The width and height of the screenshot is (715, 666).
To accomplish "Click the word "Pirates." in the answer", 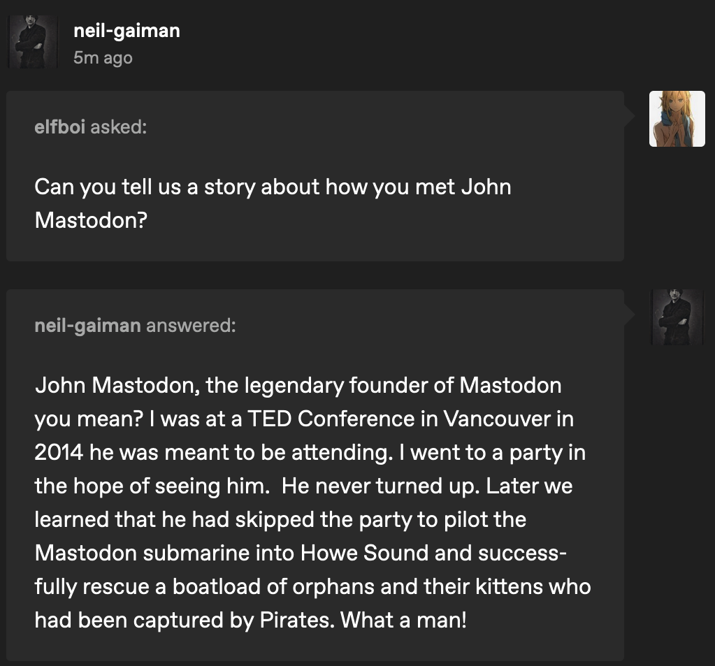I will pyautogui.click(x=297, y=620).
